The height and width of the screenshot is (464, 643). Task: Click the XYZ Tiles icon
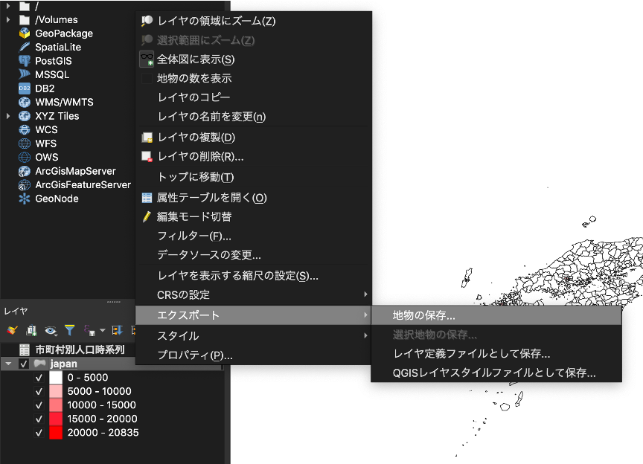pos(25,116)
